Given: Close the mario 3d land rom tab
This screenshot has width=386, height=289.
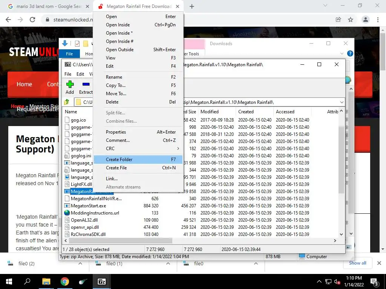Looking at the screenshot, I should [x=87, y=6].
